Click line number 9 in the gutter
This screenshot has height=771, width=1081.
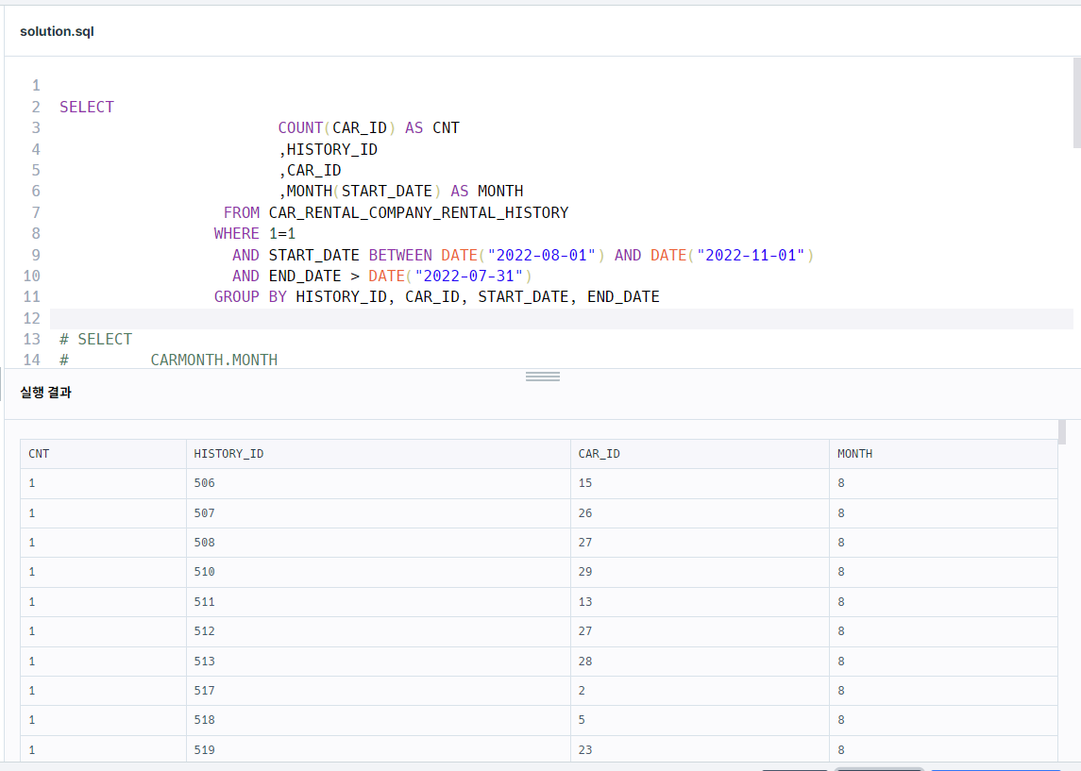click(x=36, y=255)
